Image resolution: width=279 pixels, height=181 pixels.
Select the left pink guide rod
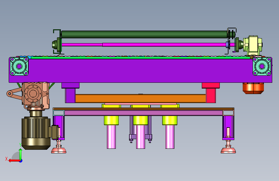point(111,137)
